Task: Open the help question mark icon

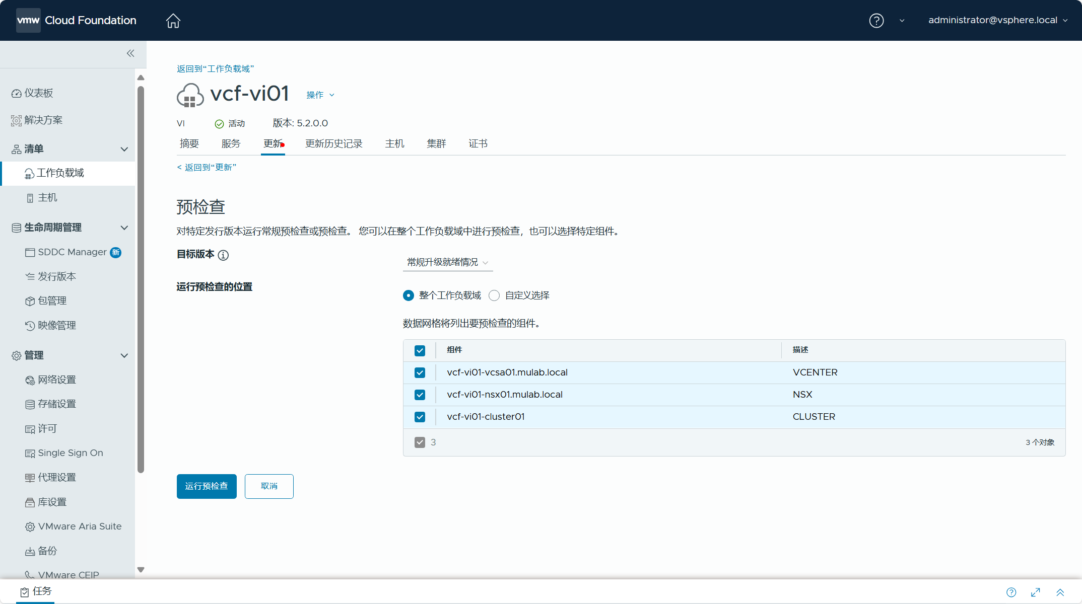Action: click(x=876, y=21)
